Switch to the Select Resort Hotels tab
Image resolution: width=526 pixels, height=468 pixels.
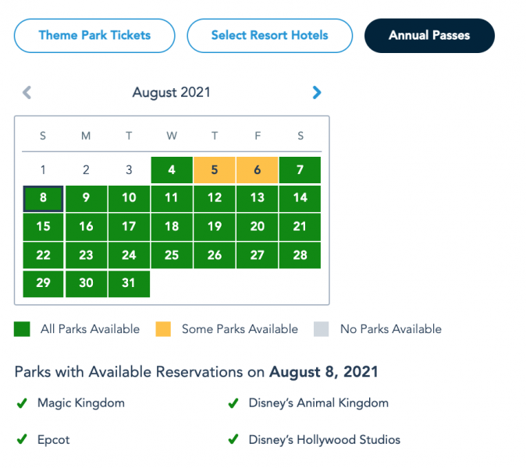(x=269, y=36)
